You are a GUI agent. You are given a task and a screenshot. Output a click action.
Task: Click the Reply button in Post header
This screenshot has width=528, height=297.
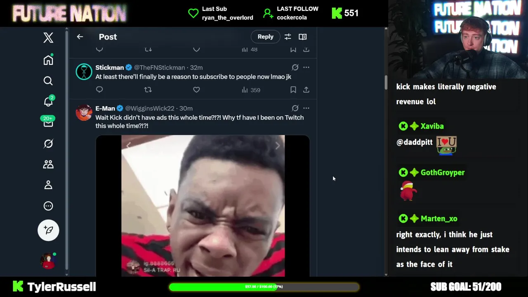pos(265,37)
